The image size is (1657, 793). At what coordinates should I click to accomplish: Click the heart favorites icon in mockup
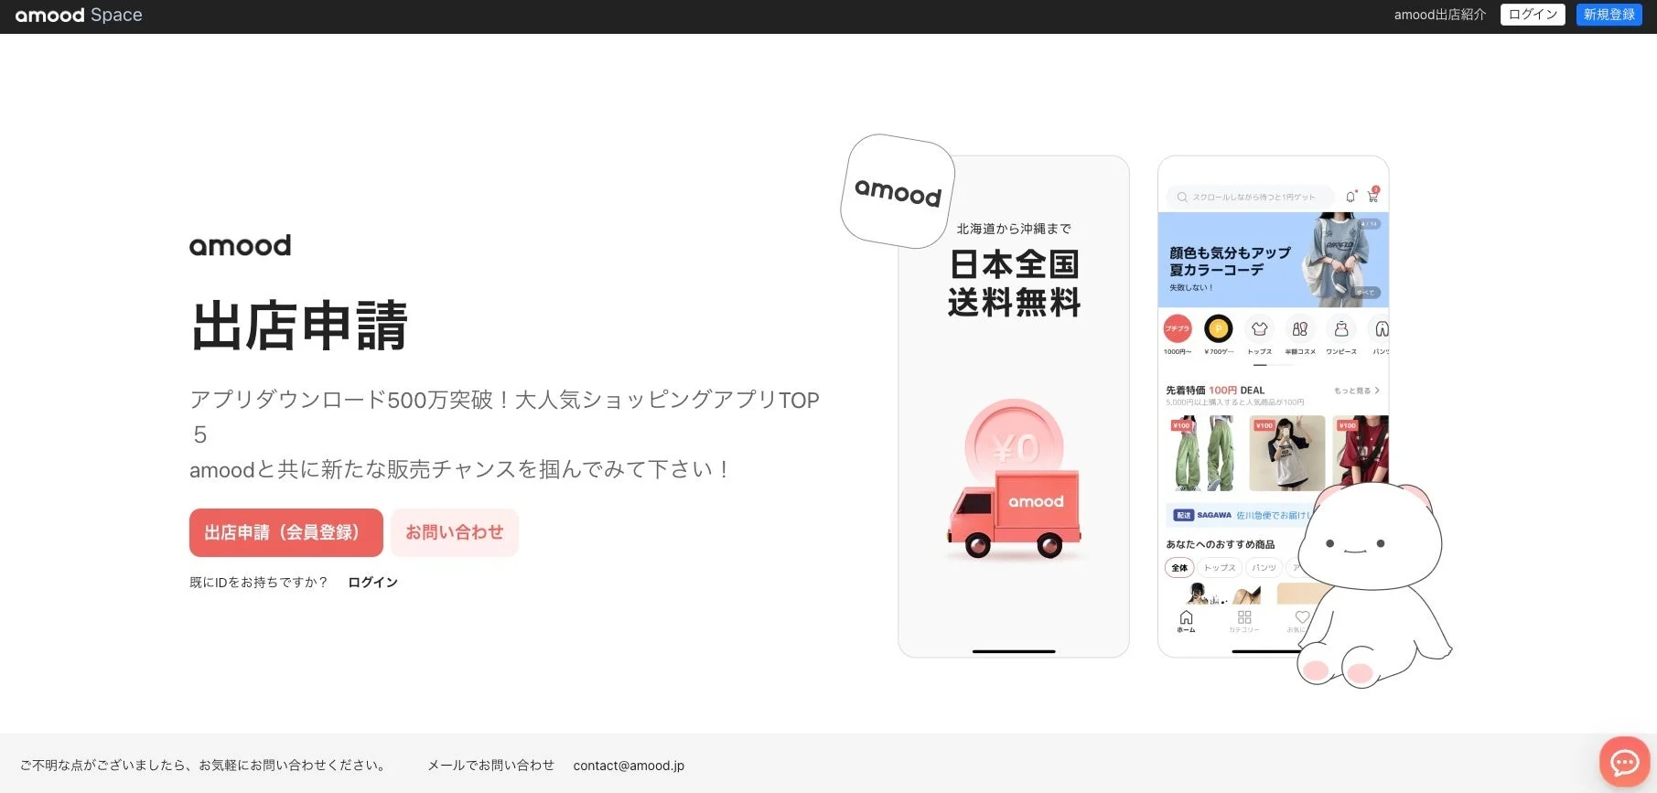coord(1301,619)
